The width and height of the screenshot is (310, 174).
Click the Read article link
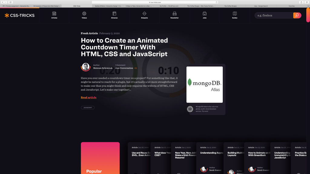88,98
